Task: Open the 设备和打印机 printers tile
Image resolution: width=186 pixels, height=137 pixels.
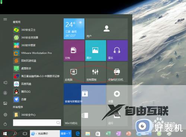Action: coord(117,72)
